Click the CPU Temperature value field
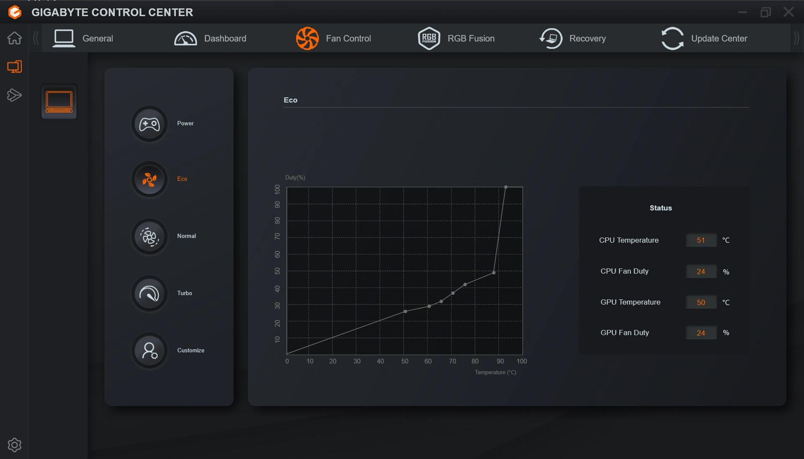Image resolution: width=804 pixels, height=459 pixels. click(701, 240)
